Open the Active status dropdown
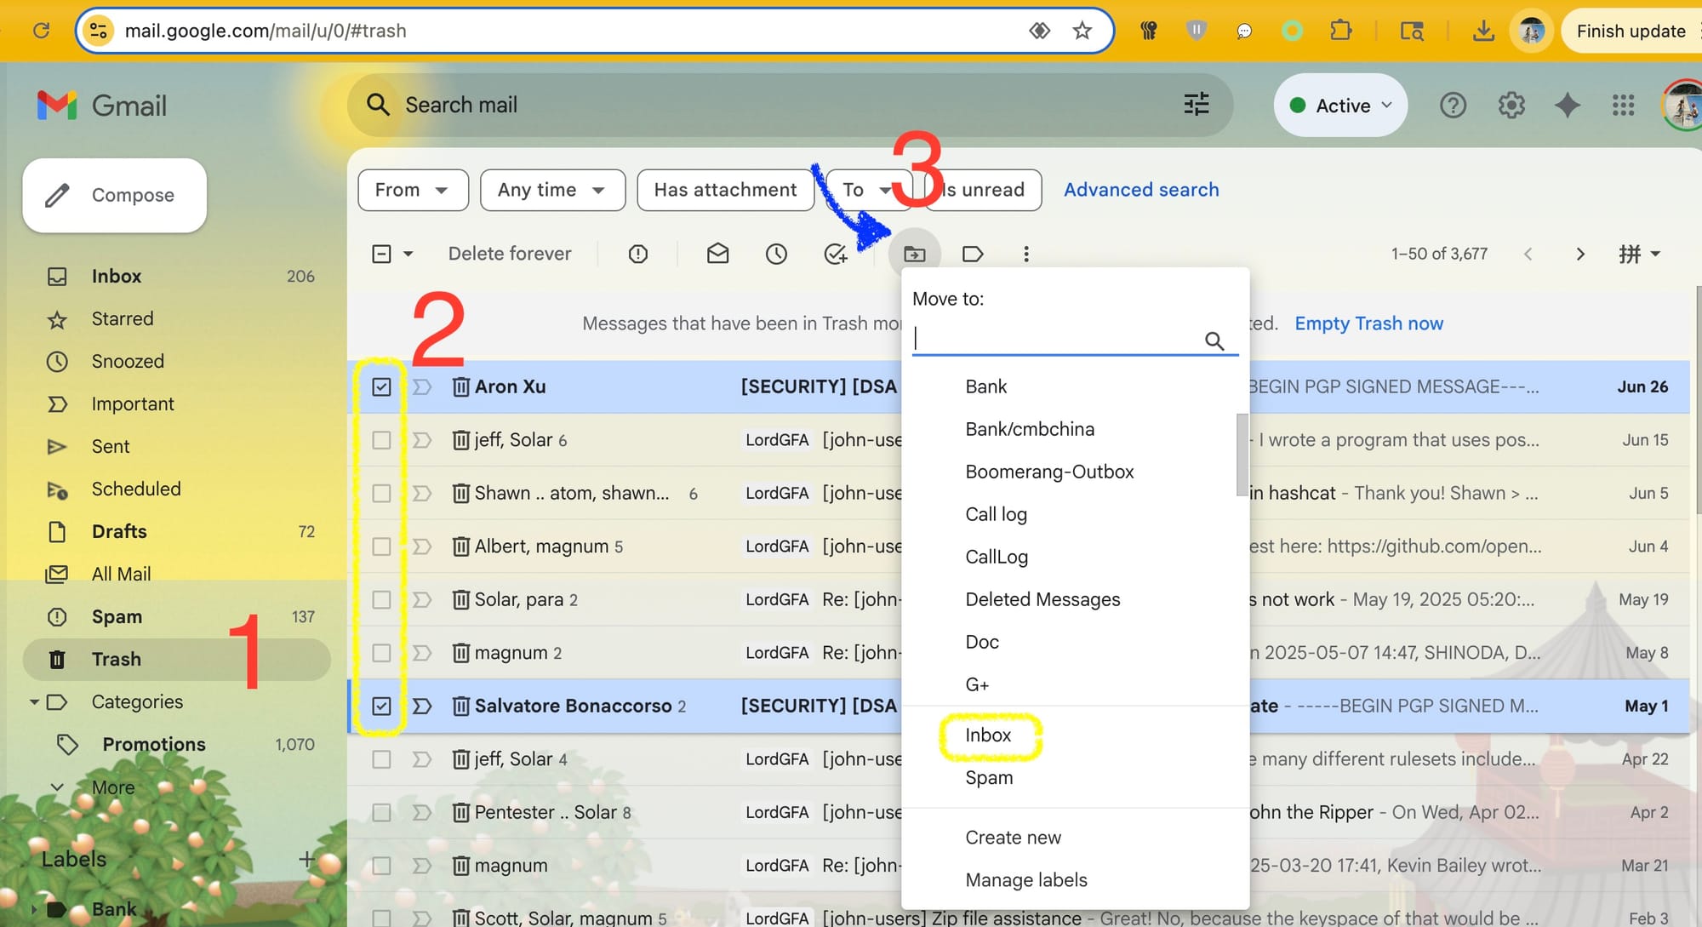This screenshot has height=927, width=1702. [x=1340, y=106]
